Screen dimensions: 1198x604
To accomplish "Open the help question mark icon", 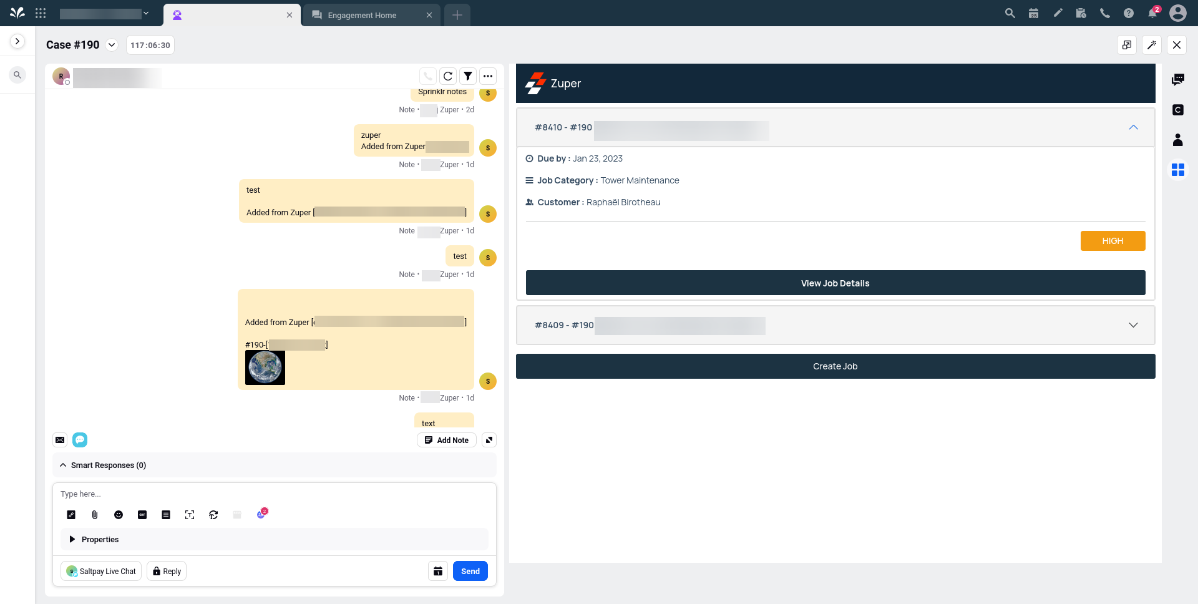I will click(x=1129, y=13).
